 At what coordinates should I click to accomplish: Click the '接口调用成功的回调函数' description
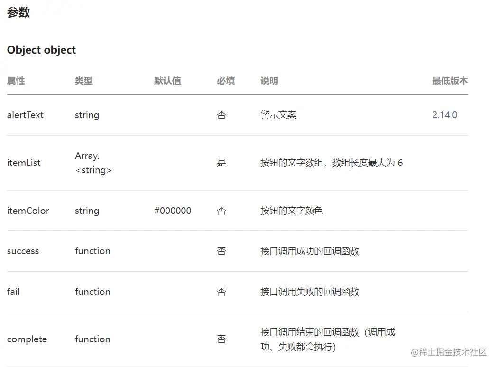pyautogui.click(x=310, y=251)
